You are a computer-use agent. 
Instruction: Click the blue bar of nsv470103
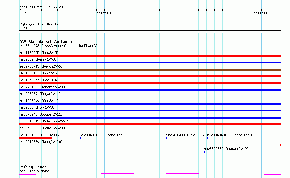[x=150, y=90]
